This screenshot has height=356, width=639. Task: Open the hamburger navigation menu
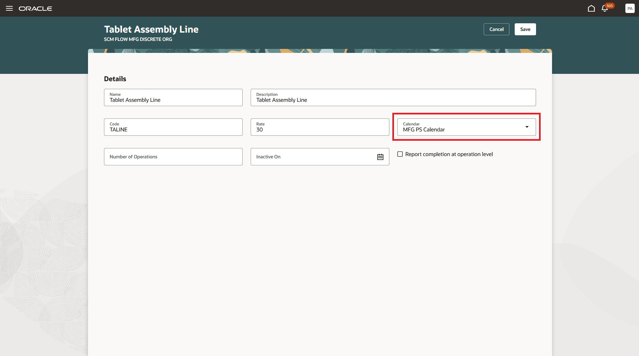9,8
